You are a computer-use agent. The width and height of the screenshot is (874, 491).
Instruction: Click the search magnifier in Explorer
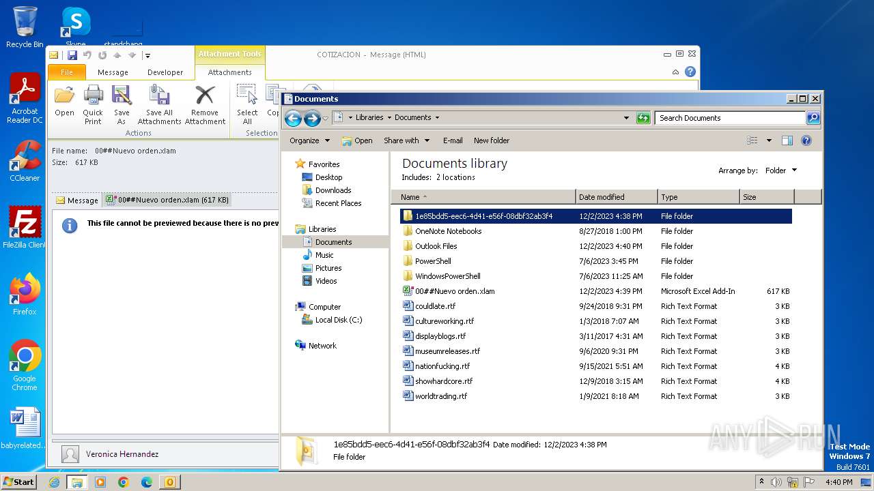click(x=813, y=118)
